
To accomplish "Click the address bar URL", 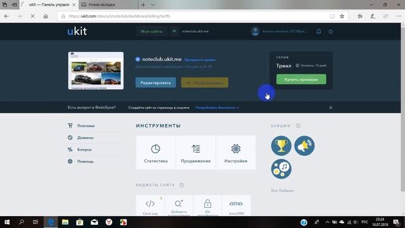I will coord(120,16).
